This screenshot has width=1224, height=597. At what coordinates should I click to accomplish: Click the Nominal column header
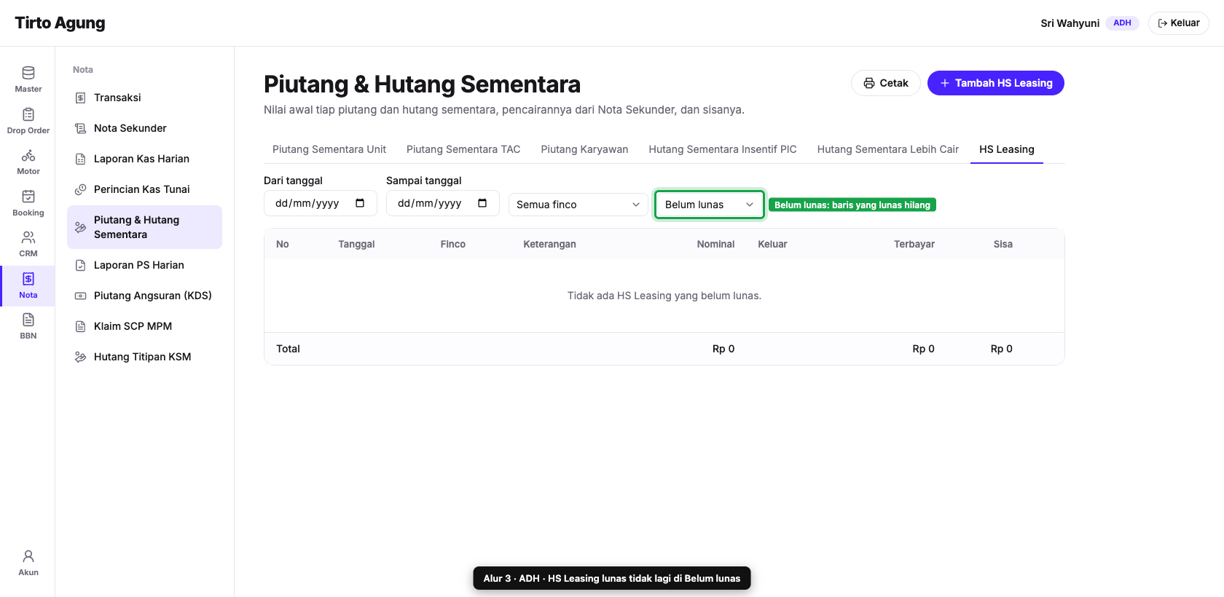pos(715,245)
